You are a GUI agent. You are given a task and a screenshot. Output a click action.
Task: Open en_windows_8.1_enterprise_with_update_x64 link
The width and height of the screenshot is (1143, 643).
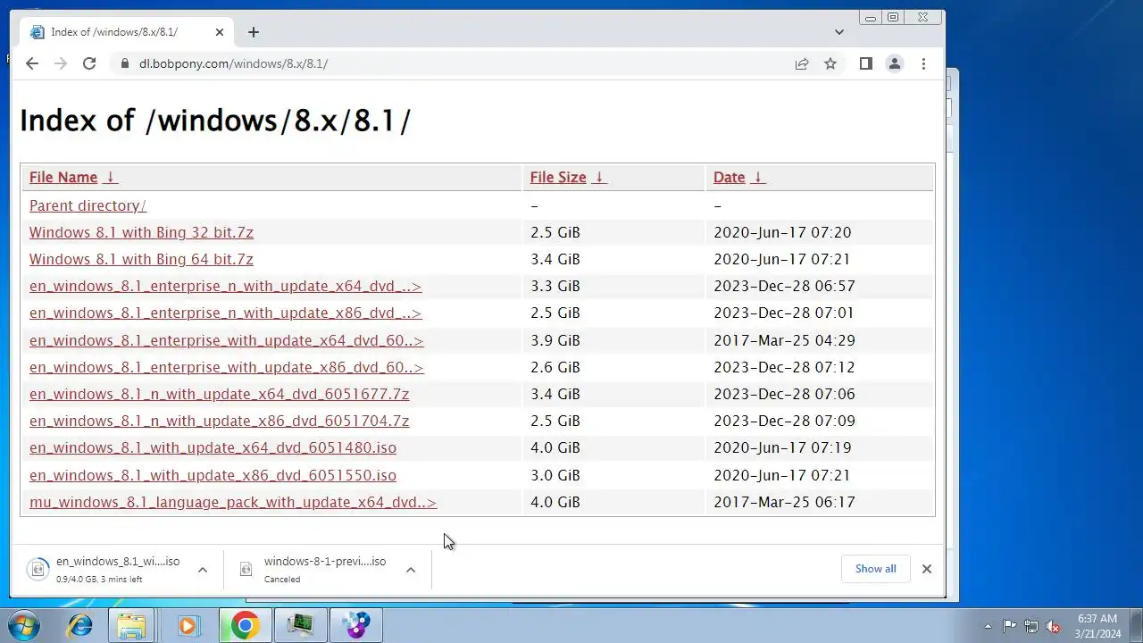coord(226,340)
